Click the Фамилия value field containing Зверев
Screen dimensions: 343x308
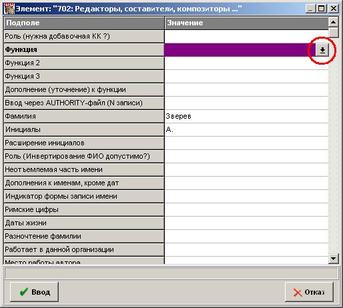coord(246,117)
